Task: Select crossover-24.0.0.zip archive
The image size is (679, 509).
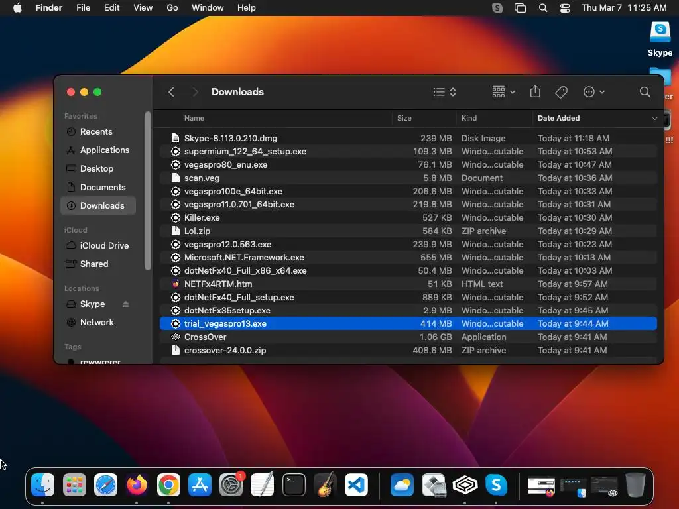Action: [x=408, y=350]
